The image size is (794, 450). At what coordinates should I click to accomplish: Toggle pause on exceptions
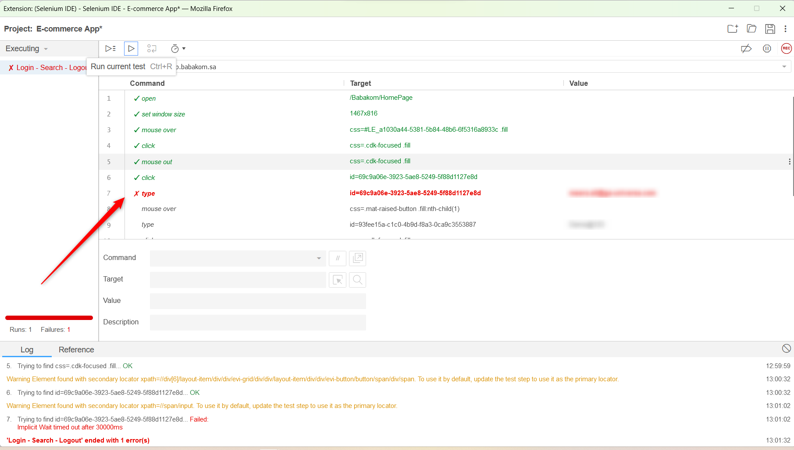pyautogui.click(x=767, y=49)
